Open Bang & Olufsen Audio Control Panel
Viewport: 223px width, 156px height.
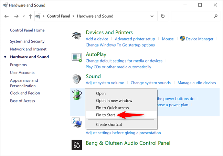click(x=128, y=143)
